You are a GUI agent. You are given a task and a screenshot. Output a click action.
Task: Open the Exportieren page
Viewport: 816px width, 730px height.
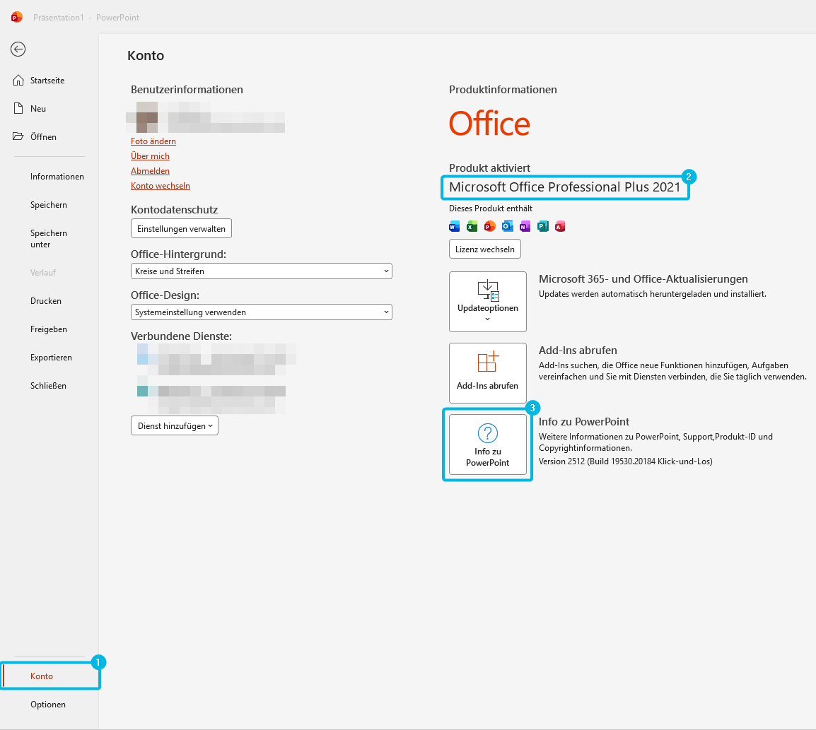coord(49,357)
